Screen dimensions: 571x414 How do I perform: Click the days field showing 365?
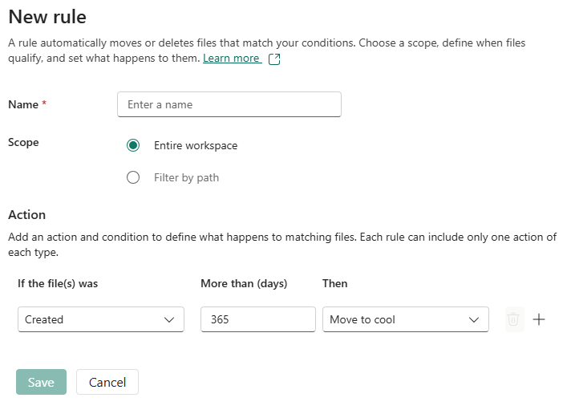pyautogui.click(x=257, y=319)
